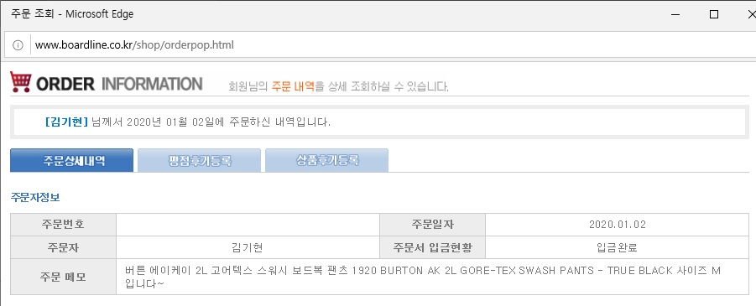
Task: Select the order date 2020.01.02 cell
Action: [618, 225]
